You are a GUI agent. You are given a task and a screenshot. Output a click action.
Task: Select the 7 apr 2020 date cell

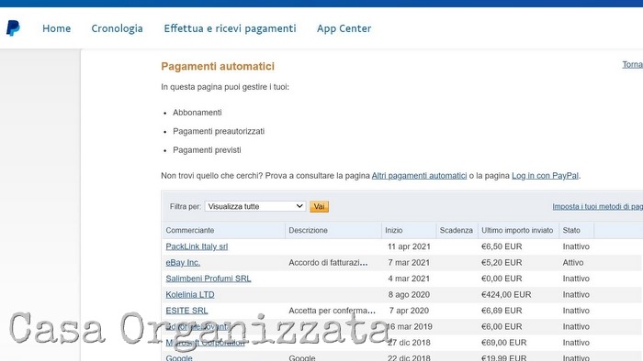click(x=409, y=311)
